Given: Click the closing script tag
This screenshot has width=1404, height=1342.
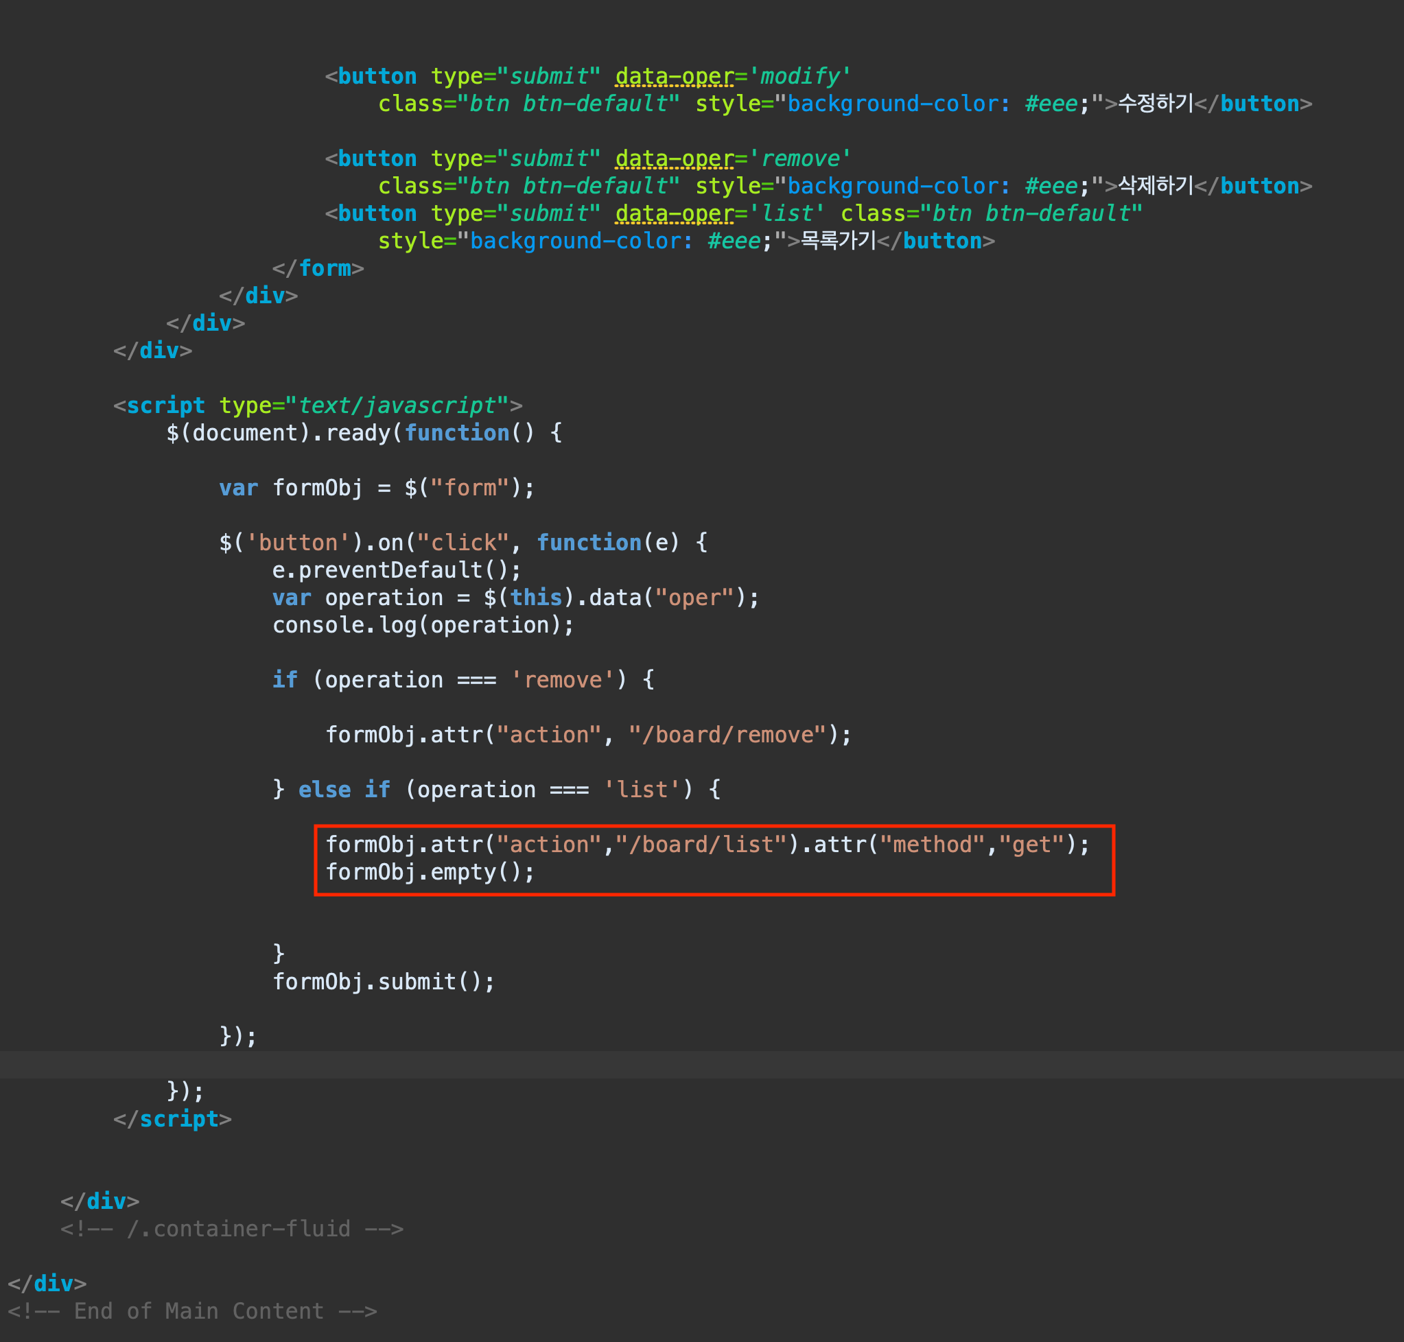Looking at the screenshot, I should (172, 1119).
